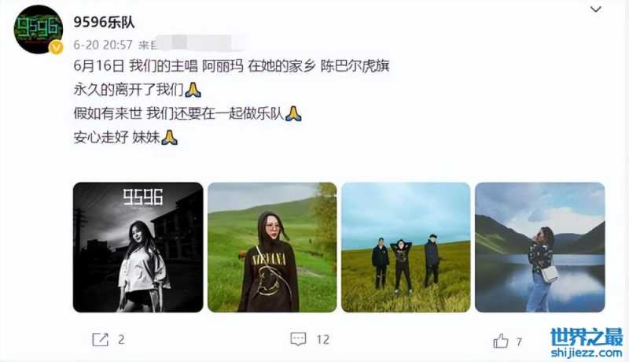
Task: Click the 世界之最 watermark logo
Action: click(587, 337)
